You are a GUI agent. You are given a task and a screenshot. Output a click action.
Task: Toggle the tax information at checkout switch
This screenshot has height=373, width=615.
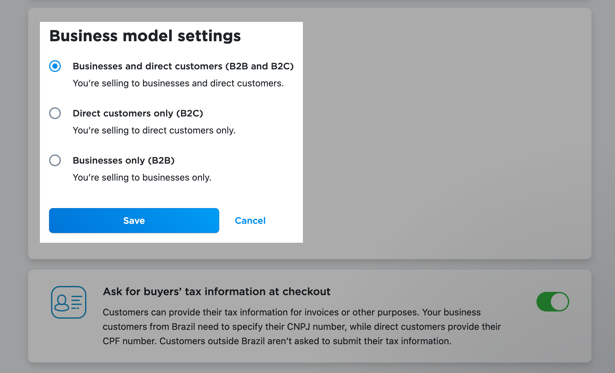(553, 302)
